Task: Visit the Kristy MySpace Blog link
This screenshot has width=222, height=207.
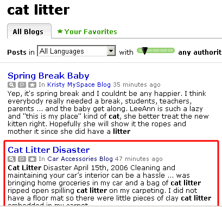Action: click(79, 85)
